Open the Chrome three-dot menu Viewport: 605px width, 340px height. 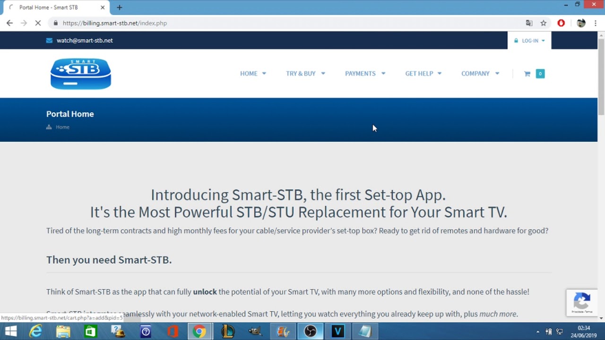pyautogui.click(x=596, y=23)
